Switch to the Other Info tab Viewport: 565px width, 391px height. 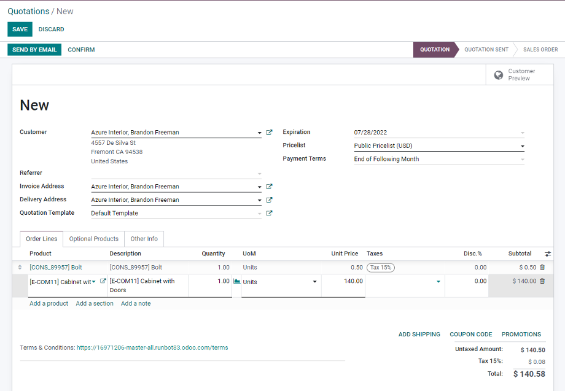tap(144, 239)
